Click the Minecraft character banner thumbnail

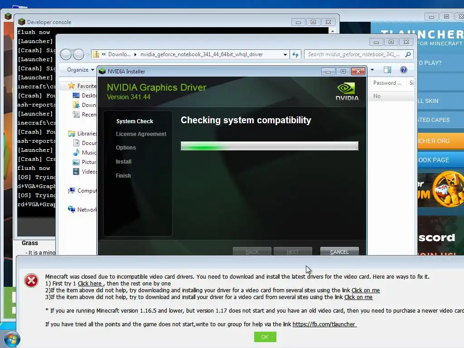tap(440, 190)
